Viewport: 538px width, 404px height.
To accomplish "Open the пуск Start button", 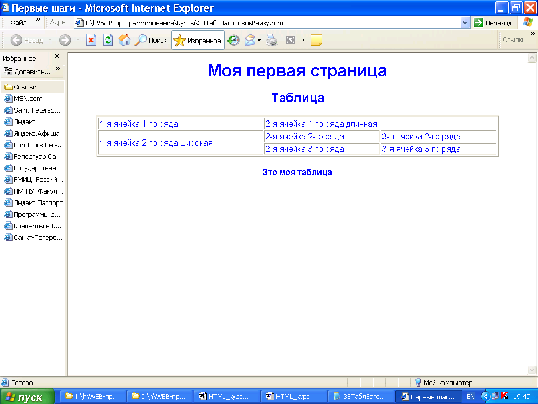I will [x=27, y=397].
